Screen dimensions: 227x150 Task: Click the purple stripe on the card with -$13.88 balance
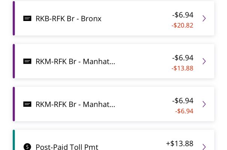(14, 61)
